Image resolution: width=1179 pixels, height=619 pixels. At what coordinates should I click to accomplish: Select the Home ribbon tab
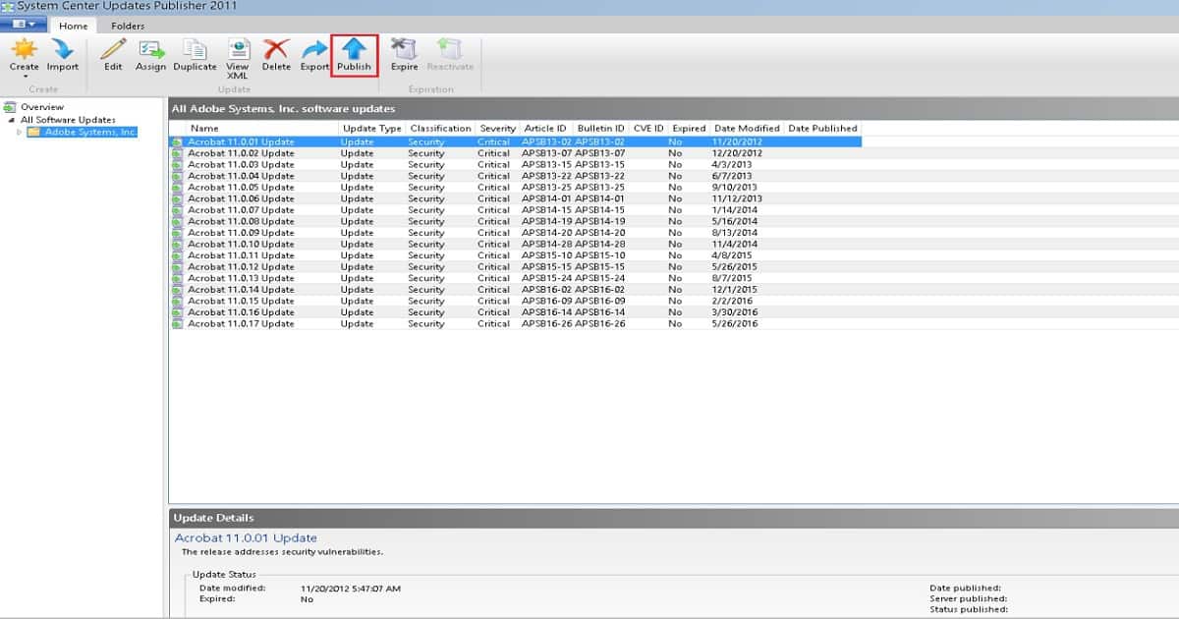coord(74,26)
